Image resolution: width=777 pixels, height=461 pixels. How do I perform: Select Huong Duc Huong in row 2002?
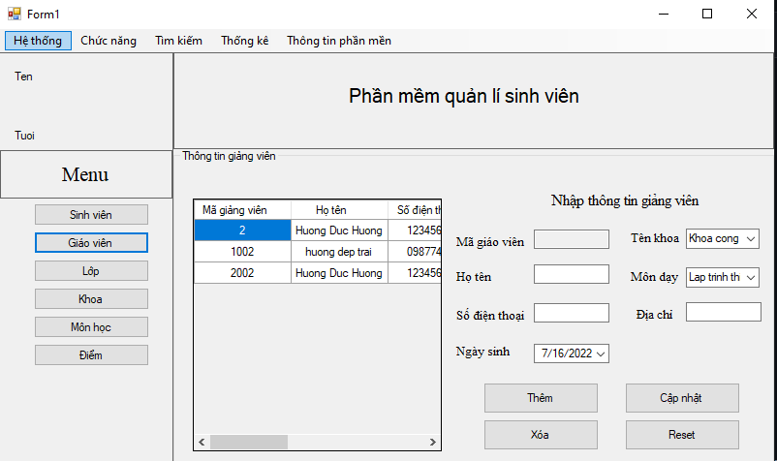[339, 273]
